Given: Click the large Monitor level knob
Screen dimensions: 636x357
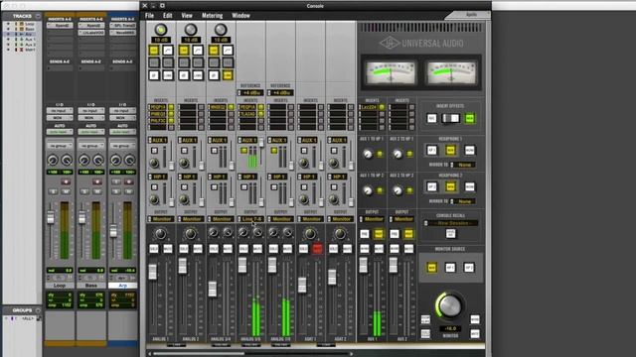Looking at the screenshot, I should coord(449,306).
